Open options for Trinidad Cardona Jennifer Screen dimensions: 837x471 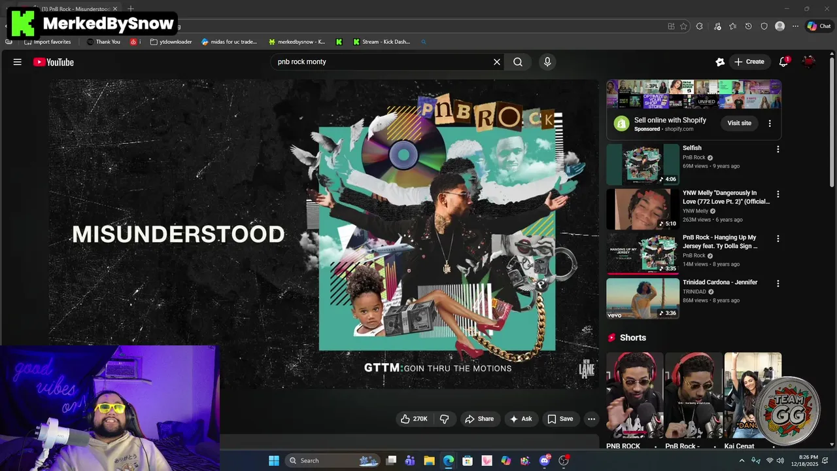pos(777,283)
